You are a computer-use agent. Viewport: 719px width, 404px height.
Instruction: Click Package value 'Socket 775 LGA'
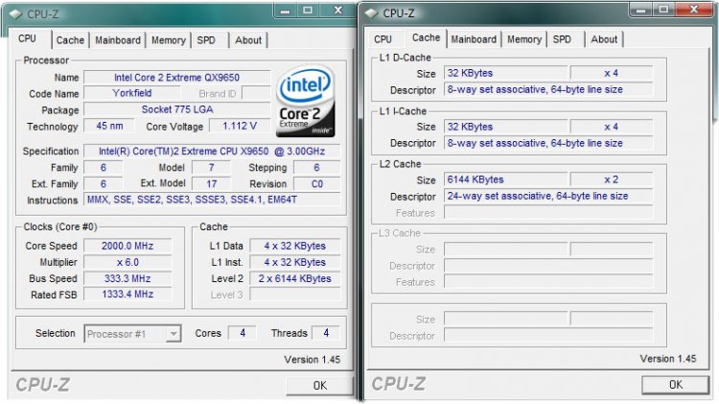pyautogui.click(x=177, y=109)
